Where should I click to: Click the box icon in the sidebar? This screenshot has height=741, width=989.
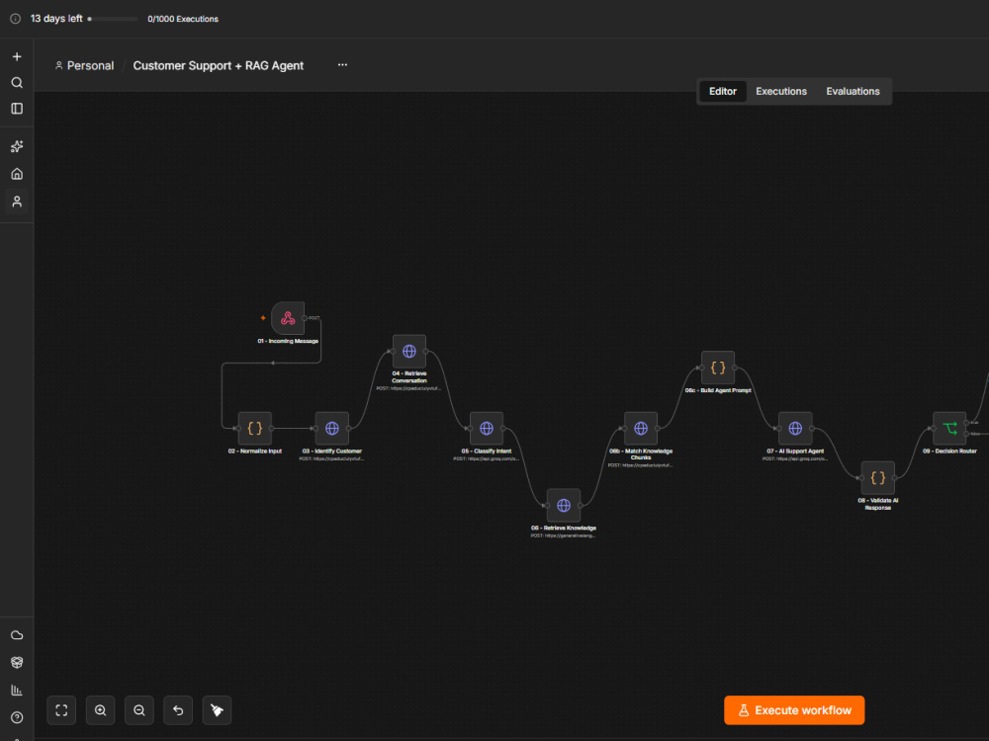[x=17, y=662]
